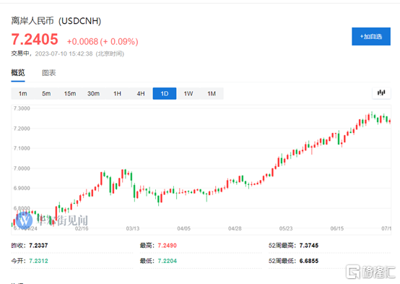Select the 15m timeframe

70,93
